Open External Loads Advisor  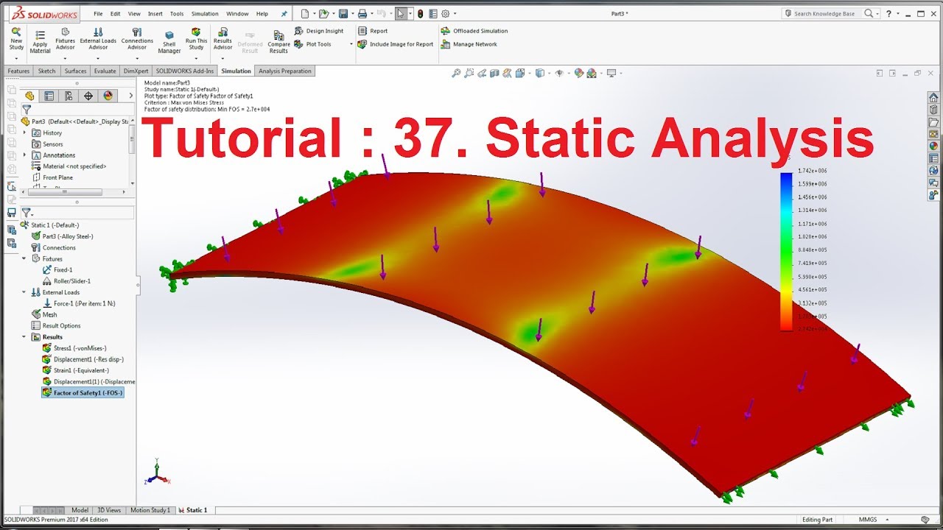[98, 39]
